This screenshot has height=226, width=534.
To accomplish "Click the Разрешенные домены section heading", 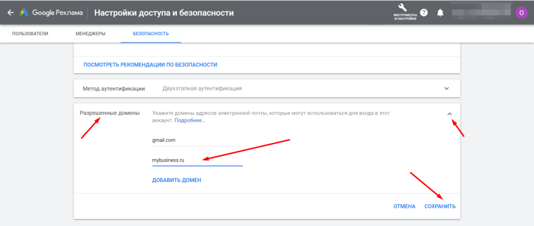I will pos(109,113).
